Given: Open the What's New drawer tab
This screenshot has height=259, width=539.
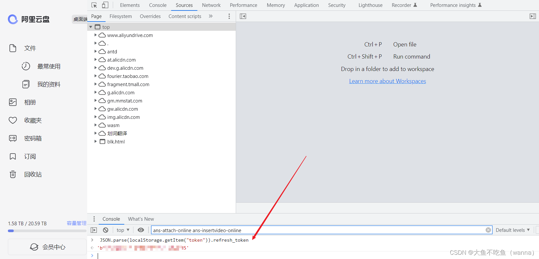Looking at the screenshot, I should [141, 219].
